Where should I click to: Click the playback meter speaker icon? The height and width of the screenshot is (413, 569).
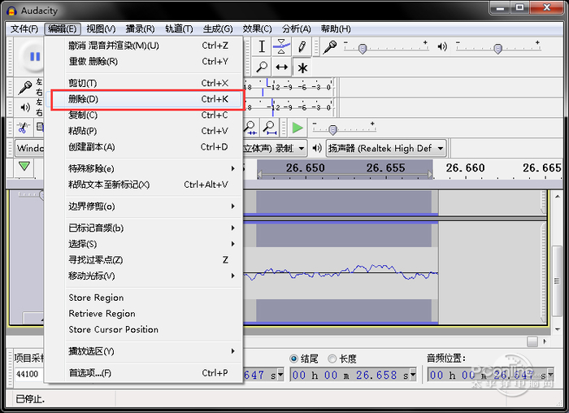[x=25, y=107]
